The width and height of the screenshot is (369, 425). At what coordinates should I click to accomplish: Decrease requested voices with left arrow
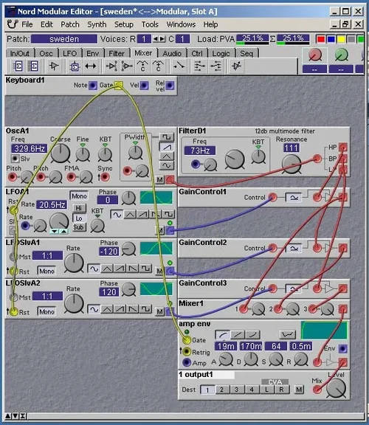point(156,39)
